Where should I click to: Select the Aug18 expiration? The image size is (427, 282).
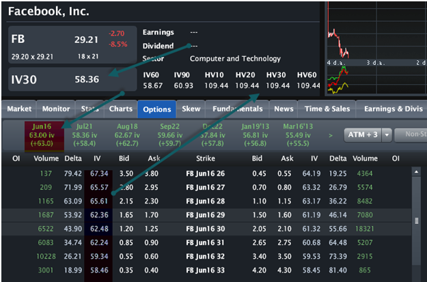click(x=127, y=135)
